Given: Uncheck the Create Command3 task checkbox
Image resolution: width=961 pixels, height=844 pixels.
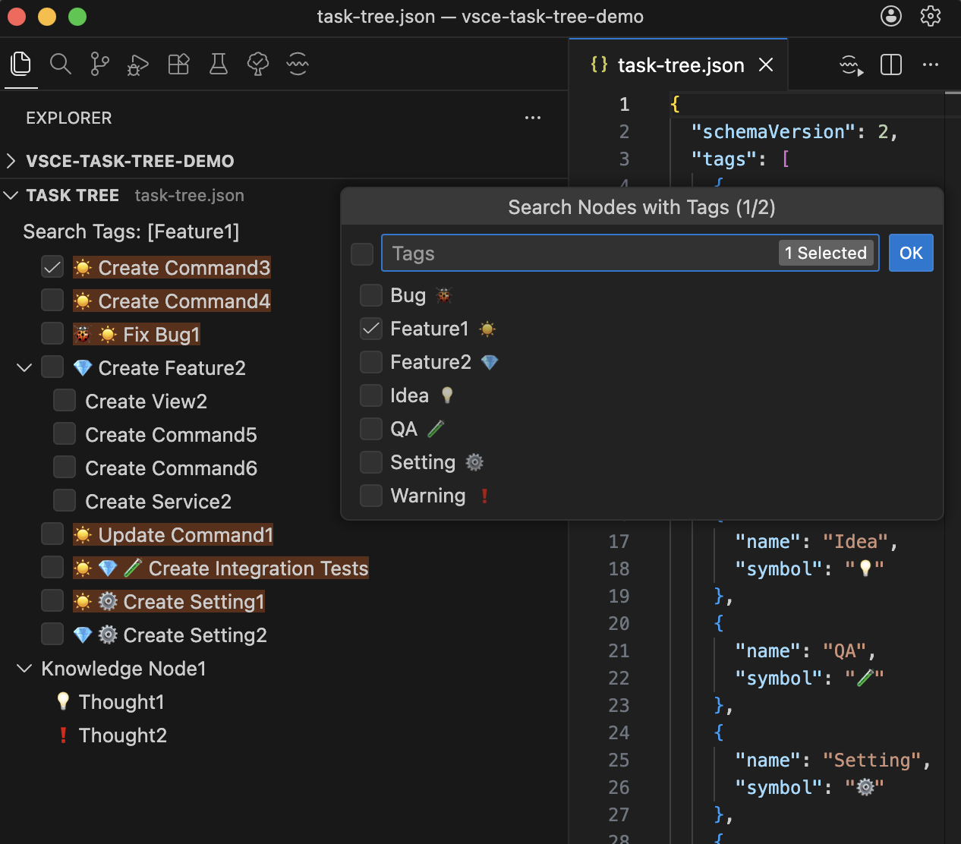Looking at the screenshot, I should click(52, 267).
